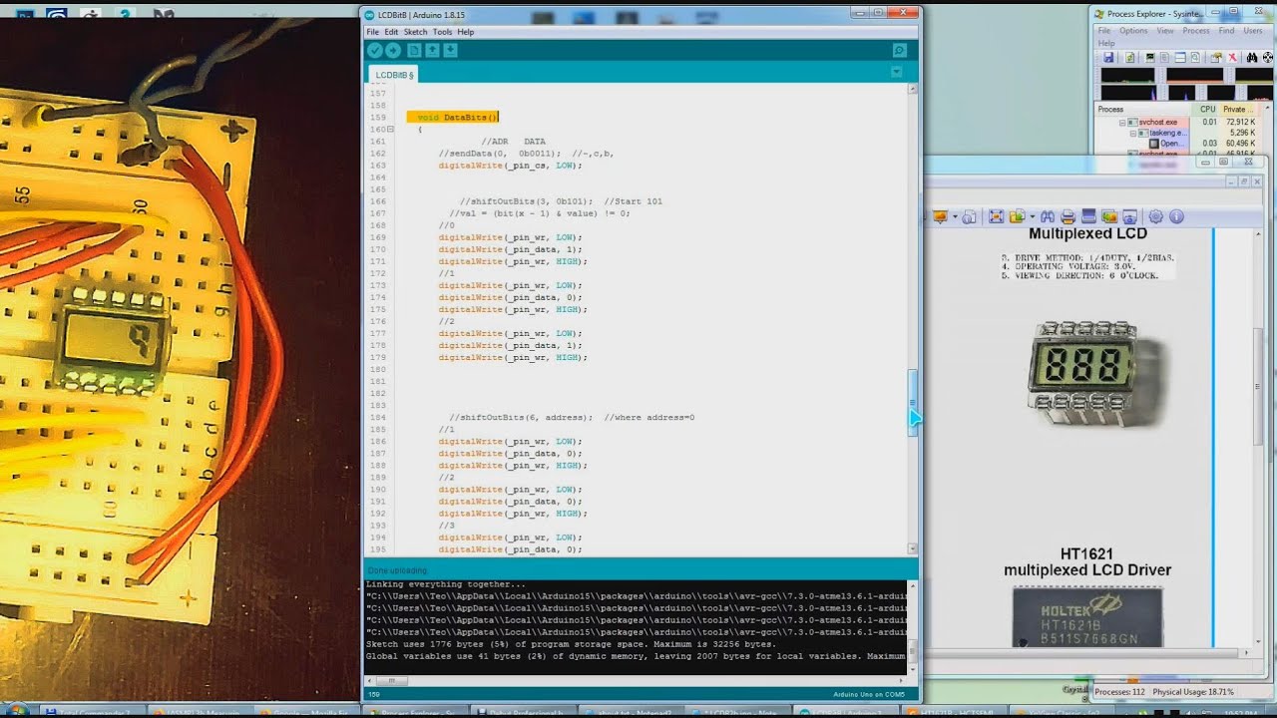
Task: Collapse the code fold marker at line 160
Action: tap(390, 130)
